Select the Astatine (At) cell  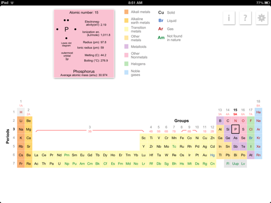pos(251,155)
